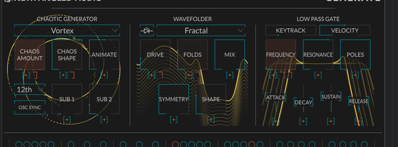This screenshot has height=147, width=398.
Task: Click the DECAY envelope slider
Action: tap(304, 102)
